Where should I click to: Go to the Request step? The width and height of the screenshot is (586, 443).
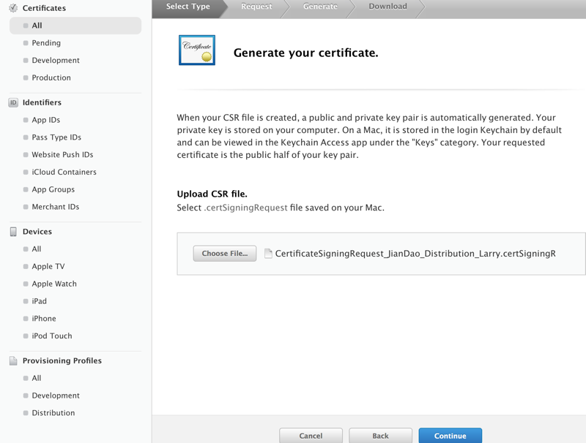[256, 7]
